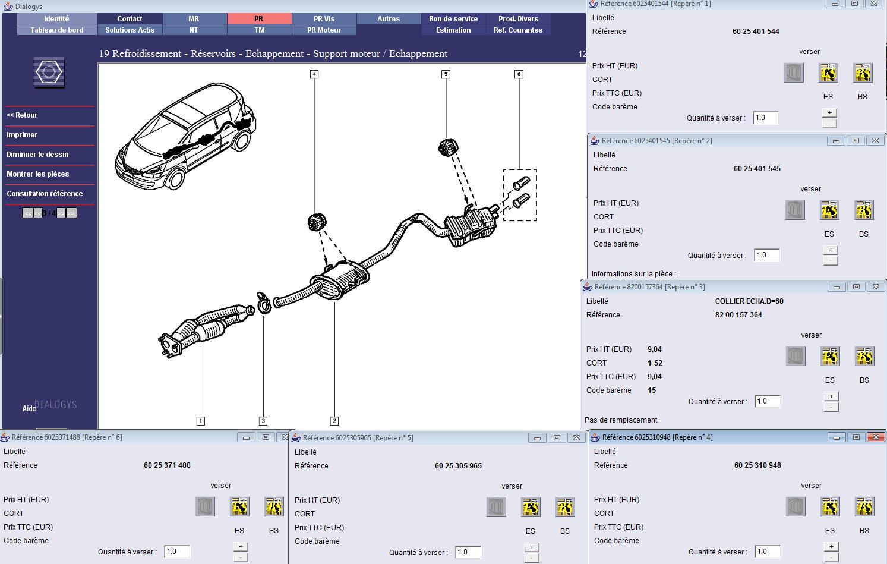The height and width of the screenshot is (564, 887).
Task: Select part callout number 4 on the diagram
Action: click(314, 74)
